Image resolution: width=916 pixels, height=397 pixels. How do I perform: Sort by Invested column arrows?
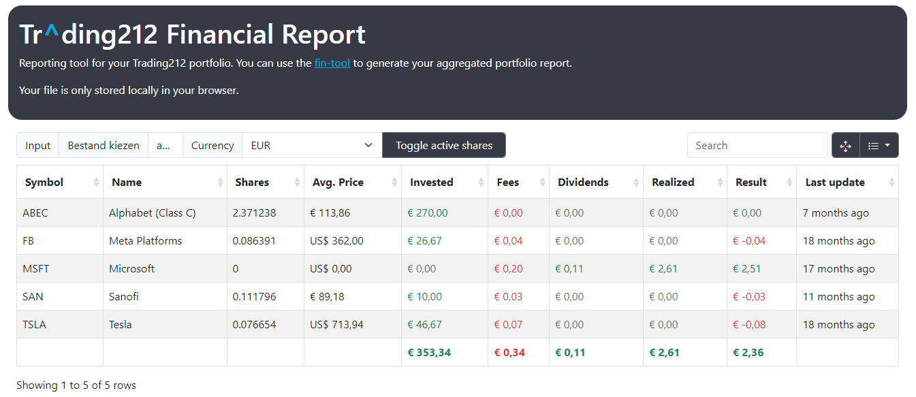481,182
